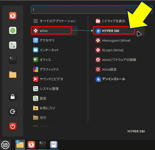155x150 pixels.
Task: Focus the menu search field
Action: (x=91, y=10)
